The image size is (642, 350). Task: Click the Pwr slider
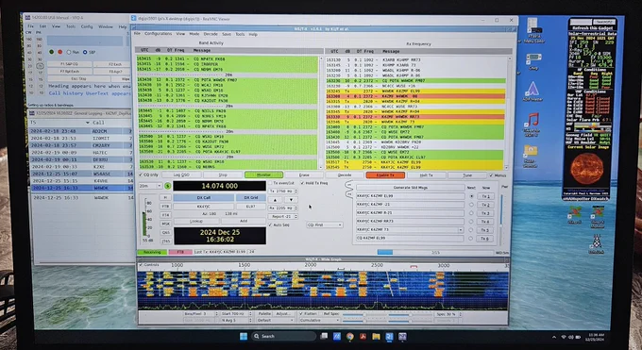tap(502, 219)
